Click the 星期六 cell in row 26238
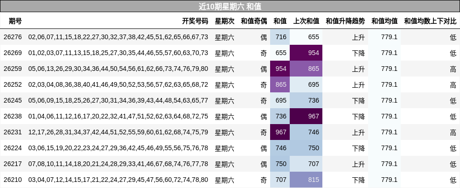460x188 pixels. [225, 117]
